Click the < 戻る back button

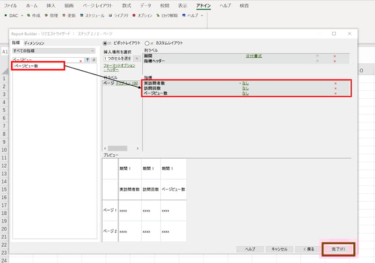(308, 249)
